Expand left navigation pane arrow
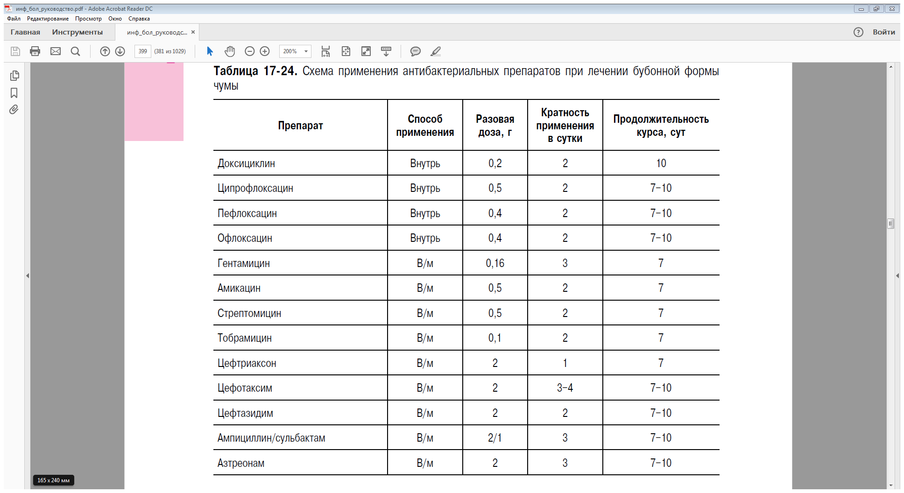The height and width of the screenshot is (493, 904). click(28, 276)
